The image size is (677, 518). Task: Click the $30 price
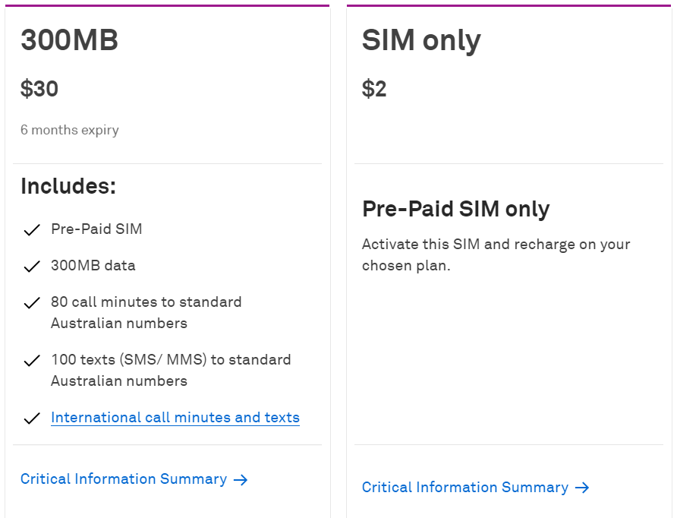click(39, 89)
